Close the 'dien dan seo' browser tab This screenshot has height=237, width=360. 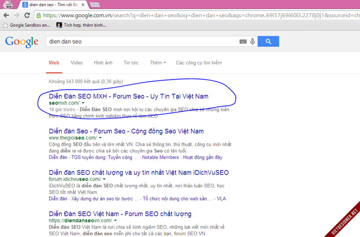[x=83, y=5]
